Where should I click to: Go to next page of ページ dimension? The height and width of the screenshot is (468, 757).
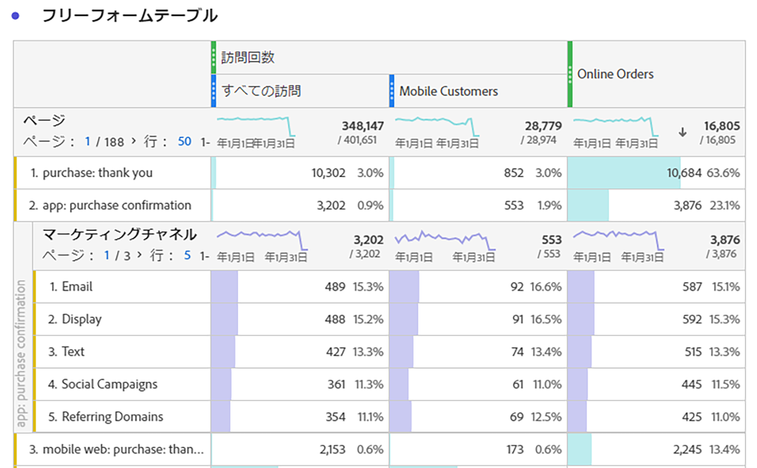coord(134,141)
